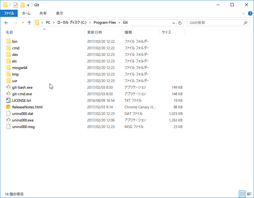This screenshot has height=198, width=254.
Task: Select the unins000.exe file name
Action: pyautogui.click(x=23, y=120)
